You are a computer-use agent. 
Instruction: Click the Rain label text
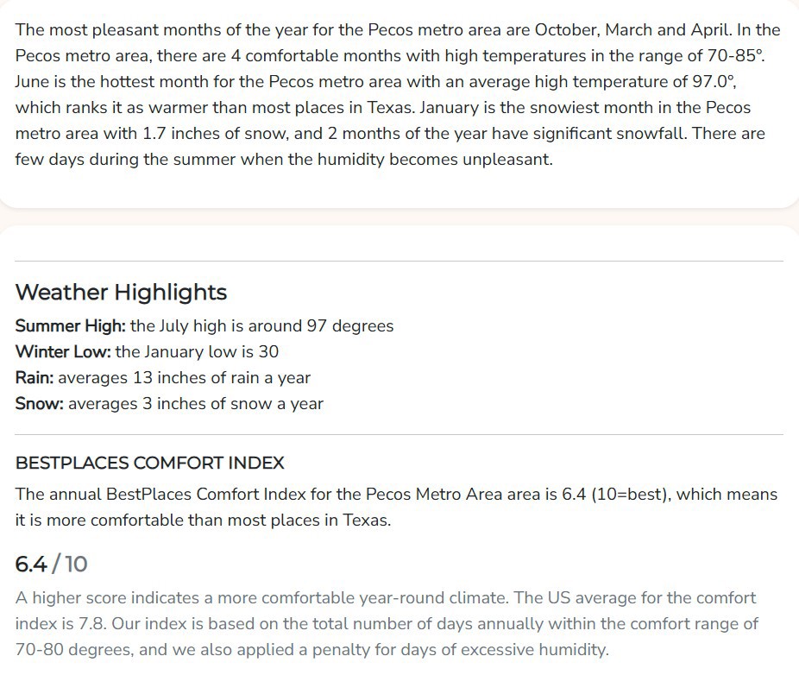coord(35,378)
